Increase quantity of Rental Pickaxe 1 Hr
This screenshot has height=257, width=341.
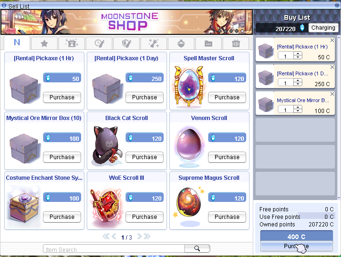[x=298, y=54]
